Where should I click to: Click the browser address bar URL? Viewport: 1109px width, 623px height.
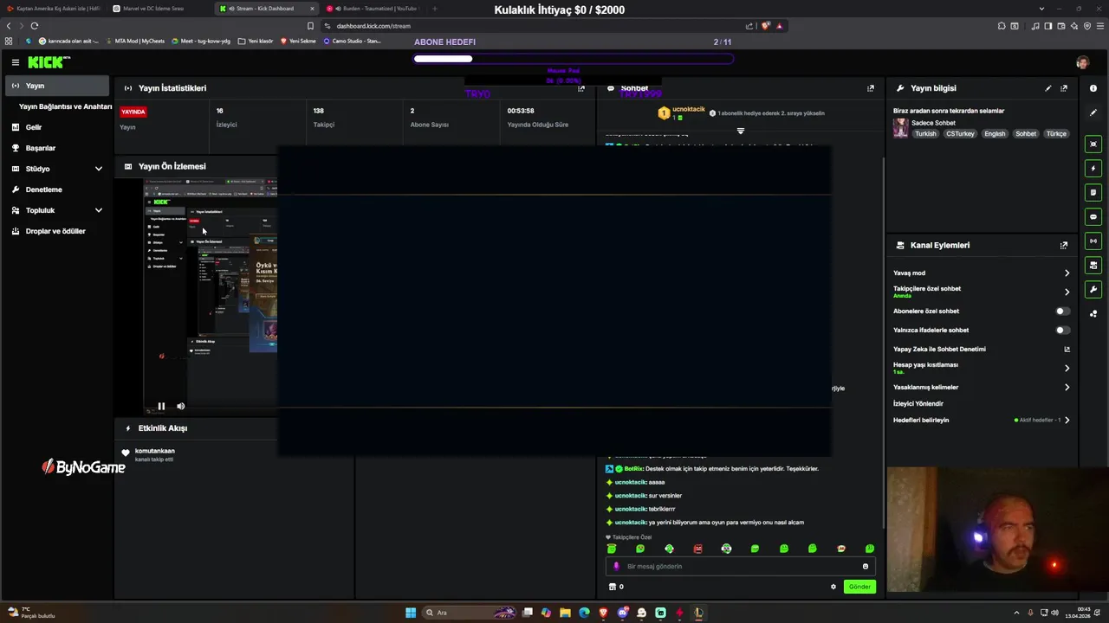373,26
